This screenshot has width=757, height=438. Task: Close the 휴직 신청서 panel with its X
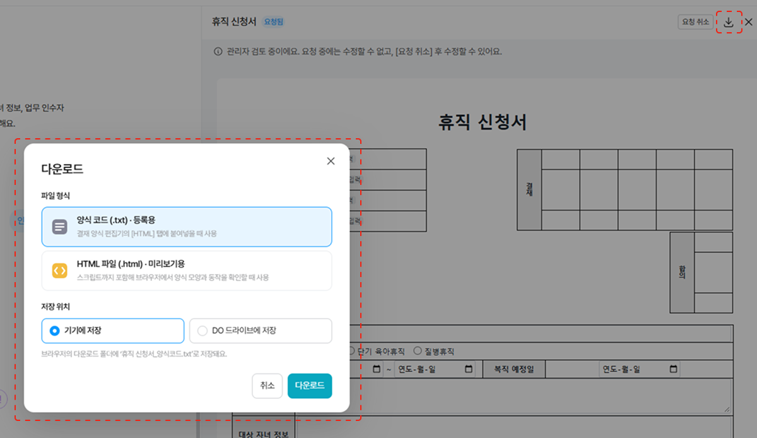coord(749,22)
